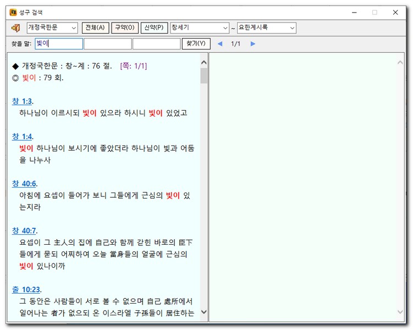
Task: Expand the 창세기 start book dropdown
Action: 199,28
